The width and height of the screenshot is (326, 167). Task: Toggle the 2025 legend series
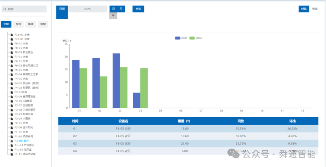point(181,38)
